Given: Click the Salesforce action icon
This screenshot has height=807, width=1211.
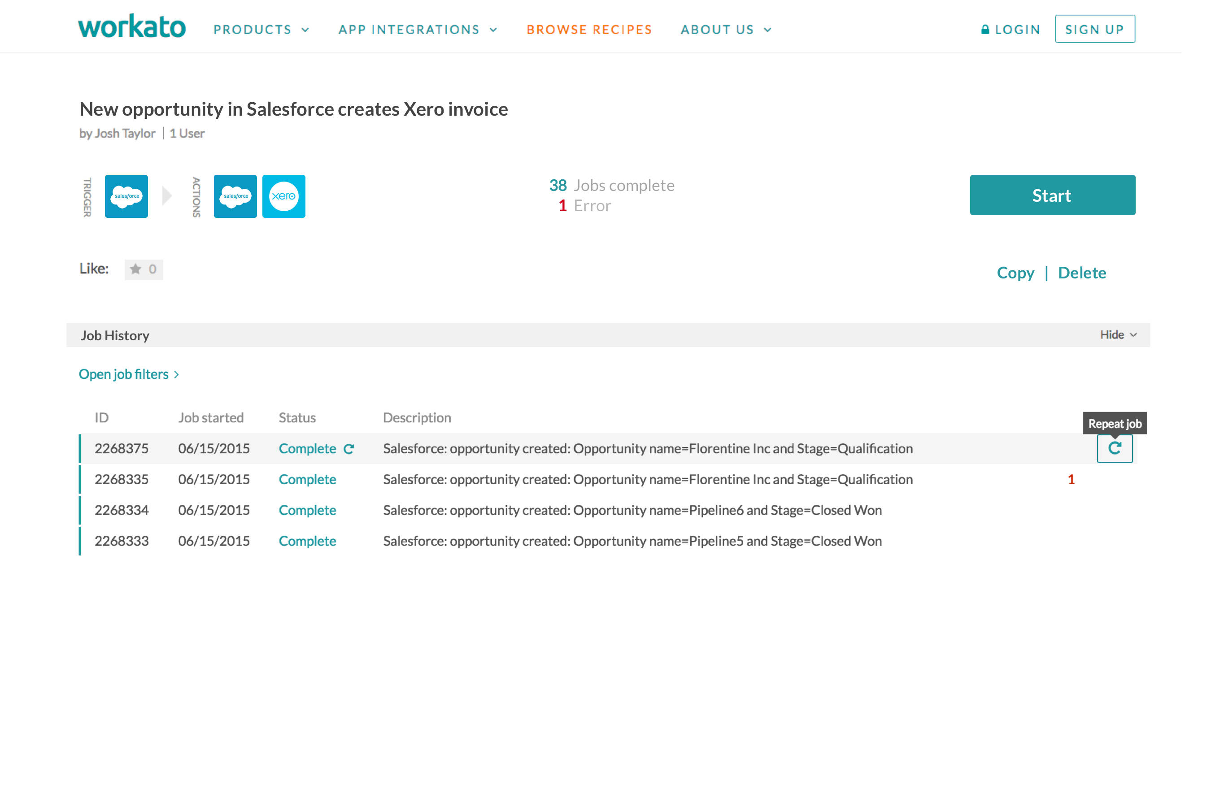Looking at the screenshot, I should click(x=235, y=196).
